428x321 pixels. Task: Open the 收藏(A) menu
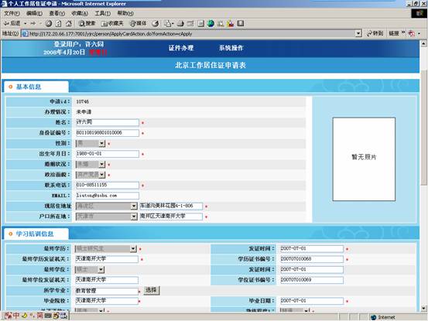(x=80, y=13)
